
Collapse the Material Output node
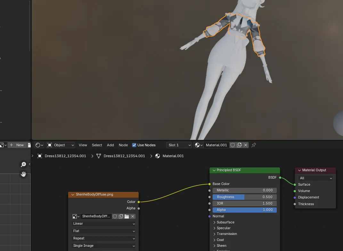coord(299,170)
